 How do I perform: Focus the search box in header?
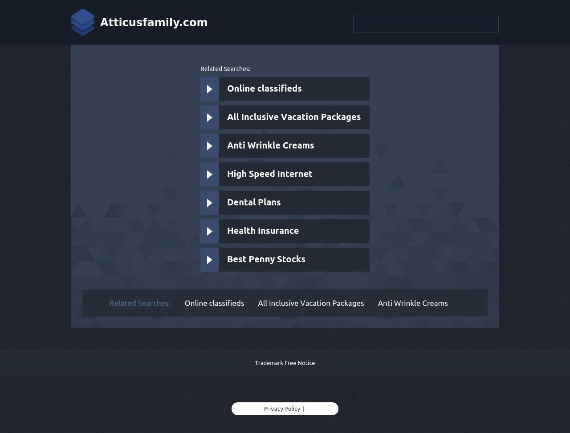point(426,24)
